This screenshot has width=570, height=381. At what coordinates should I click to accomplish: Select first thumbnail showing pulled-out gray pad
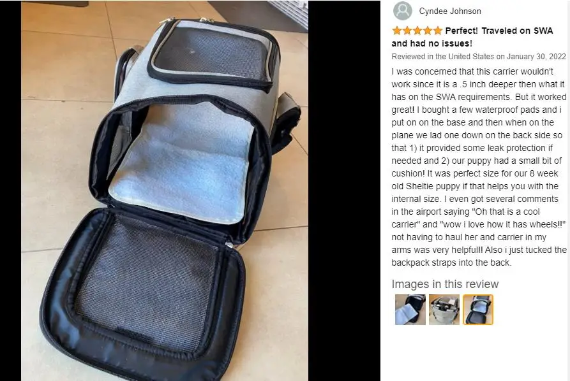click(410, 310)
